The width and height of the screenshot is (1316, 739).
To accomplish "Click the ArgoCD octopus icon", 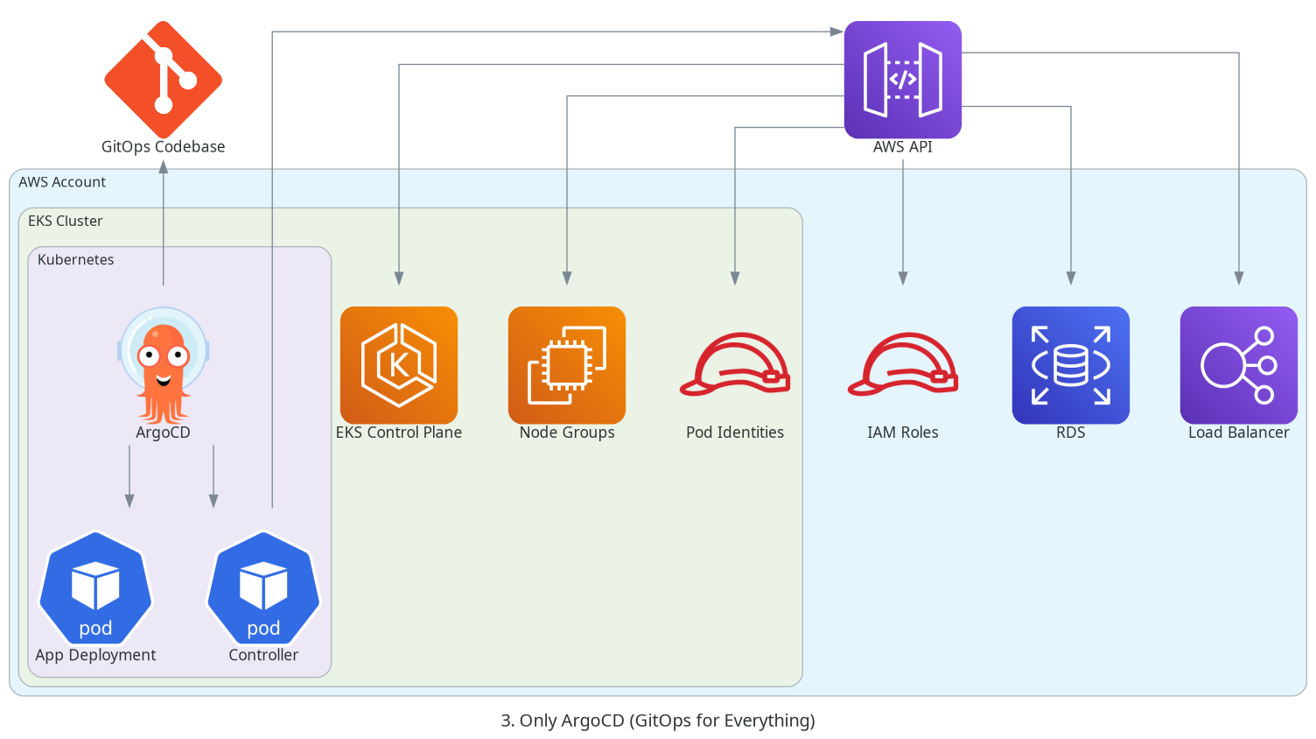I will pyautogui.click(x=164, y=365).
